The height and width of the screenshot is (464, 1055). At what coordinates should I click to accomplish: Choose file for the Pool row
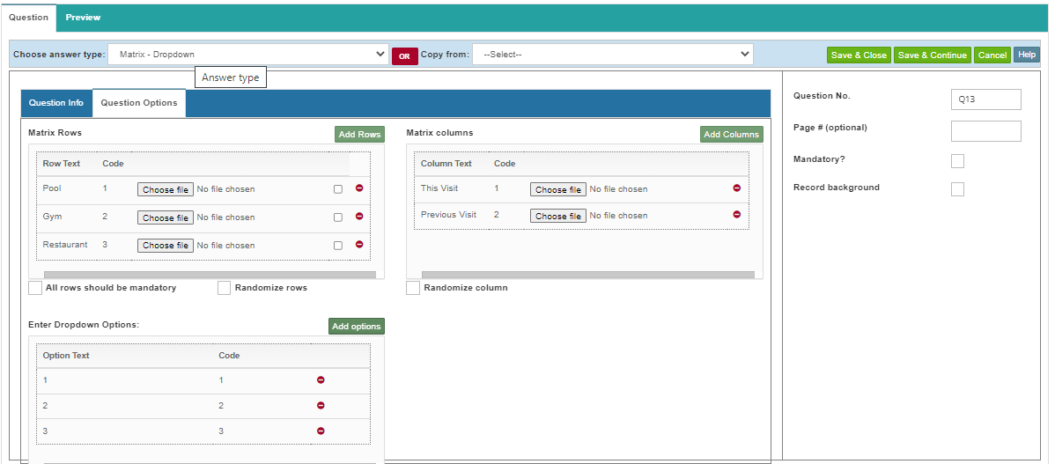tap(166, 189)
